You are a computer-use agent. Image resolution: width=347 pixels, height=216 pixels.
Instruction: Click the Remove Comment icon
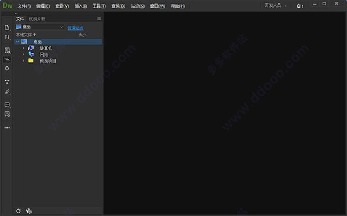[7, 114]
